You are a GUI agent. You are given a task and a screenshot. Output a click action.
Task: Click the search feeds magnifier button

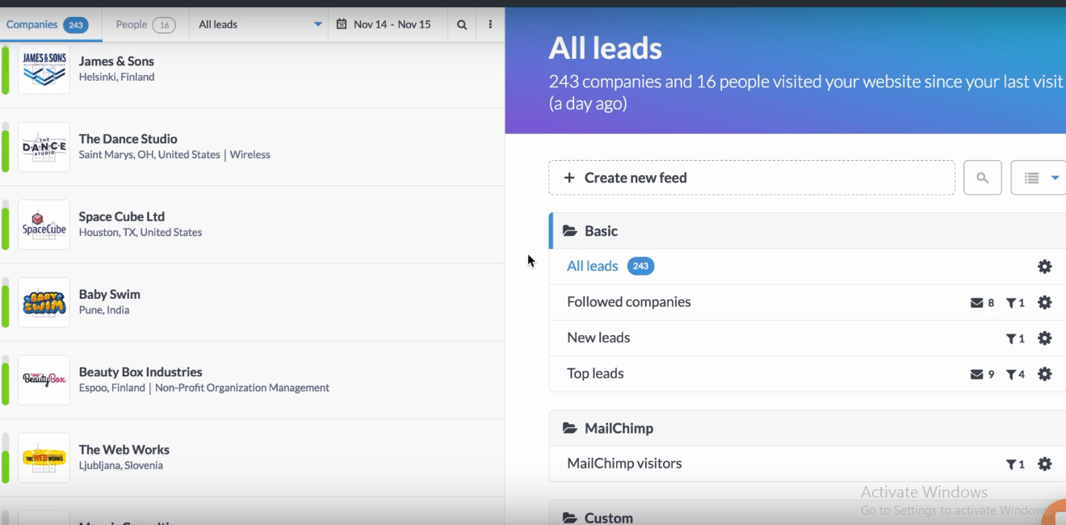(982, 178)
